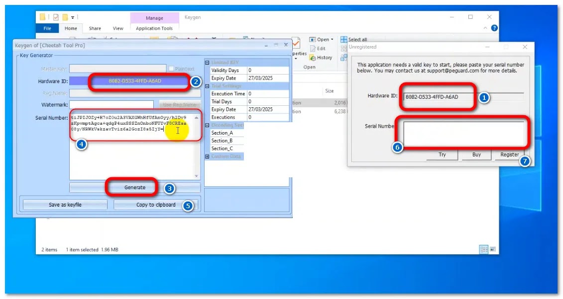Click the Hardware ID field in the Keygen window
Viewport: 563px width, 299px height.
(134, 81)
